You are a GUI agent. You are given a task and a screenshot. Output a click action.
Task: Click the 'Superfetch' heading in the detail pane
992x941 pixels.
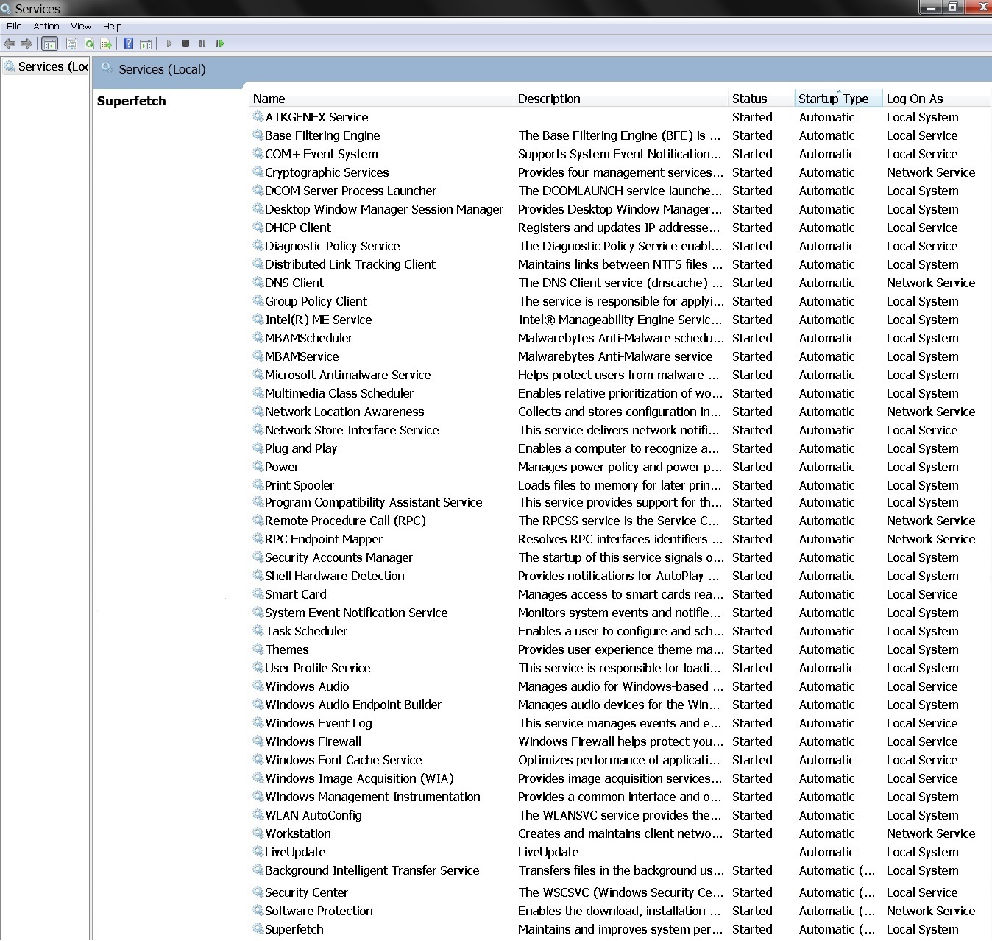[x=132, y=101]
